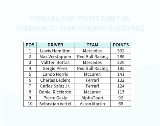Click the Formula One Points Table title
Image resolution: width=160 pixels, height=126 pixels.
coord(80,24)
